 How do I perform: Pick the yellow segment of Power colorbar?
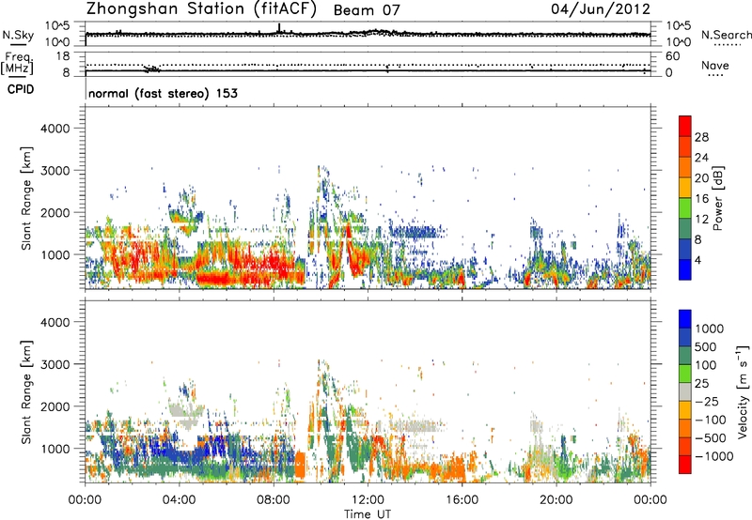pos(685,188)
